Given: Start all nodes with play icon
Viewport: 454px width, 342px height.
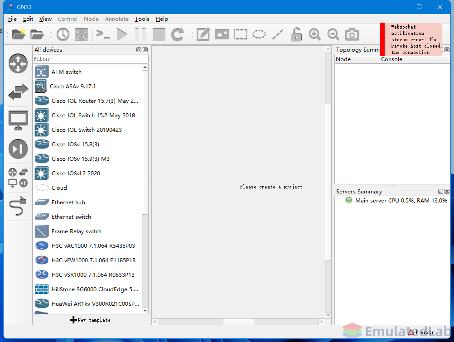Looking at the screenshot, I should coord(122,34).
